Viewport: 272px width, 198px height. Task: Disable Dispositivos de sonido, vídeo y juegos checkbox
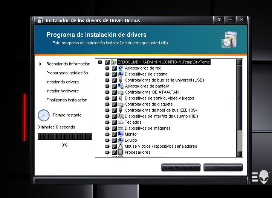(114, 98)
